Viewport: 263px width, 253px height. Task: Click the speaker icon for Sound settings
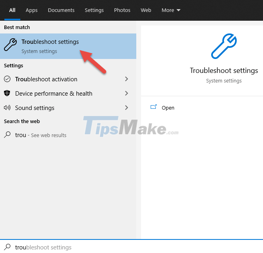point(7,108)
